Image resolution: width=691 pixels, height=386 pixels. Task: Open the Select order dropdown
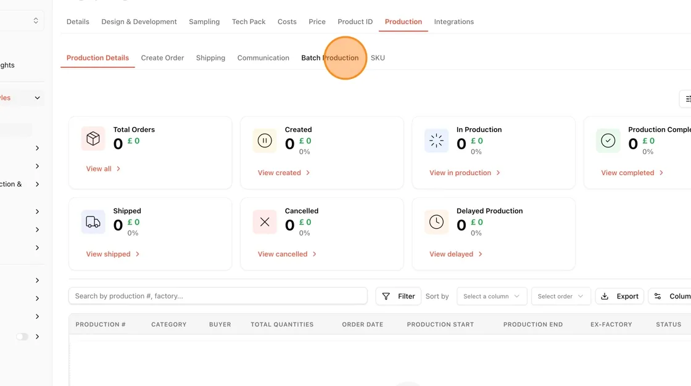[x=561, y=296]
